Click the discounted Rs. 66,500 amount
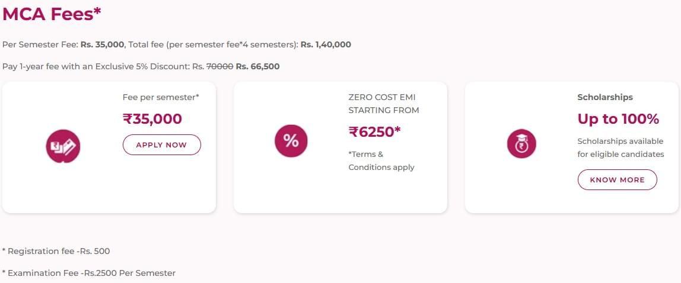681x283 pixels. (257, 67)
